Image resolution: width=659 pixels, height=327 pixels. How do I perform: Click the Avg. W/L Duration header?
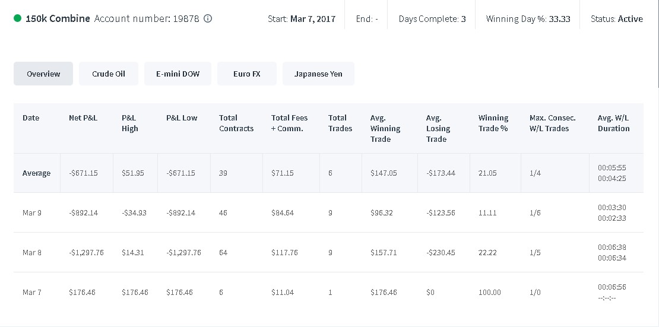tap(614, 123)
